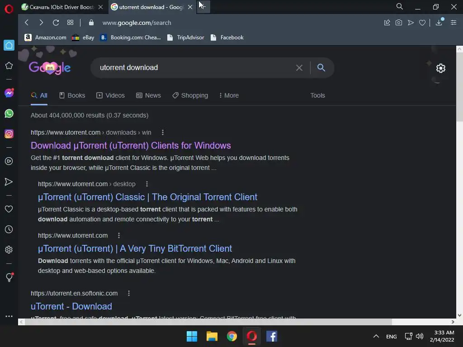
Task: Click the vertical page scrollbar thumb
Action: point(459,87)
